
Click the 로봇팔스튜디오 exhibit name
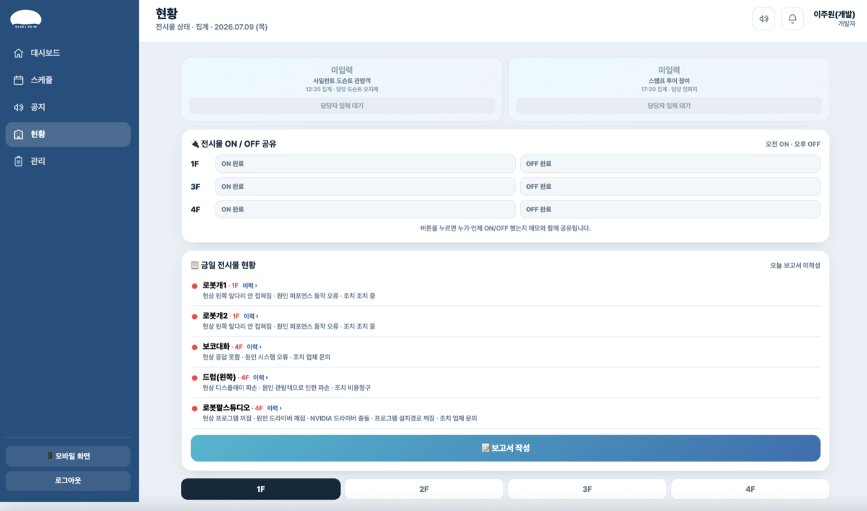pyautogui.click(x=226, y=408)
